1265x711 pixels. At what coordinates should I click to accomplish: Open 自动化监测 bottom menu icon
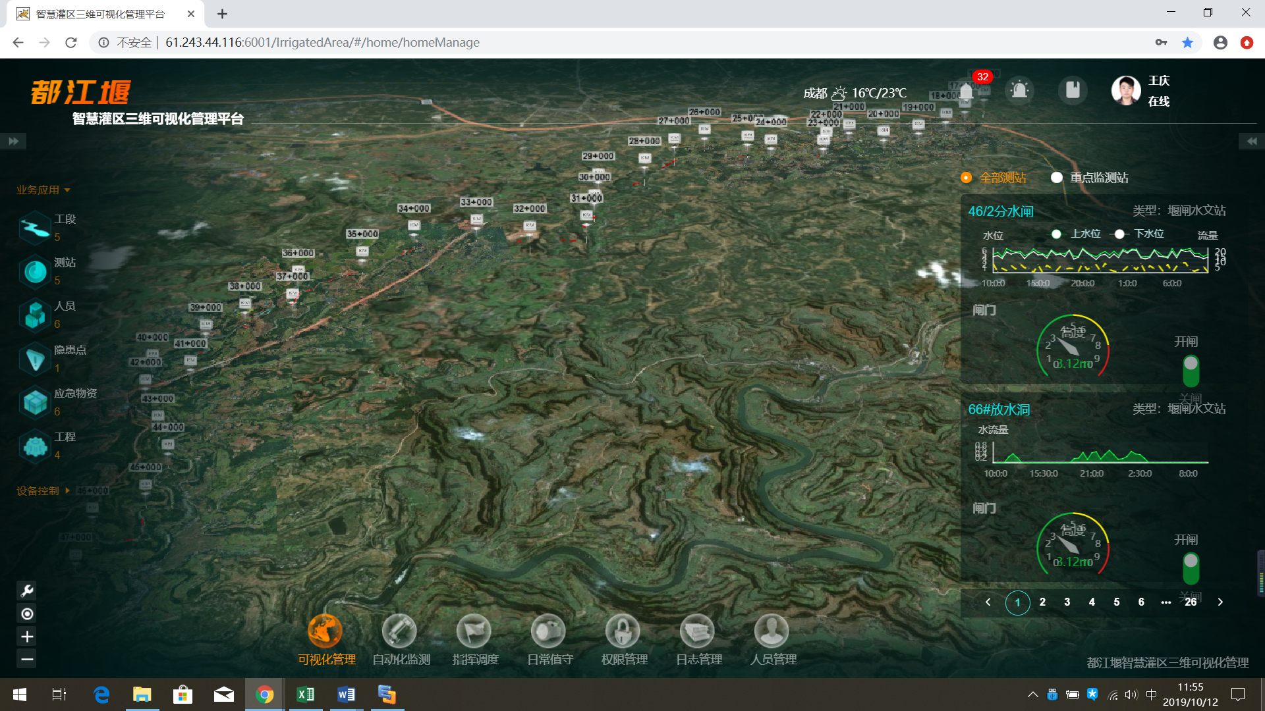pyautogui.click(x=399, y=631)
